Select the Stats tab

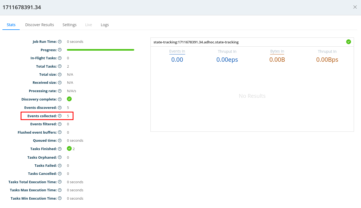click(11, 25)
